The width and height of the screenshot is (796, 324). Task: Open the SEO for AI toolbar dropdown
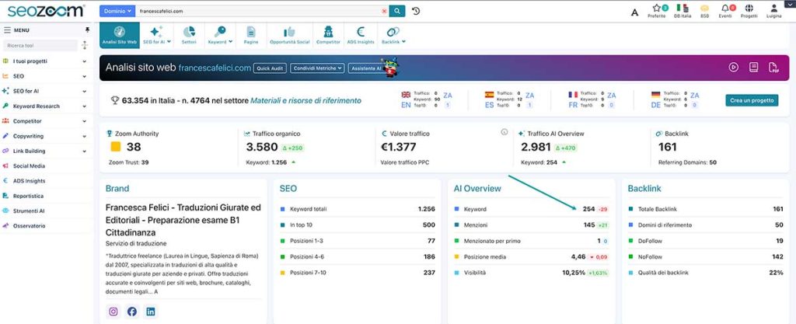157,35
